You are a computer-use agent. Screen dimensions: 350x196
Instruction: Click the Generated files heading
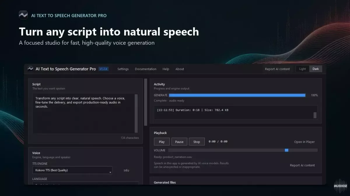165,182
